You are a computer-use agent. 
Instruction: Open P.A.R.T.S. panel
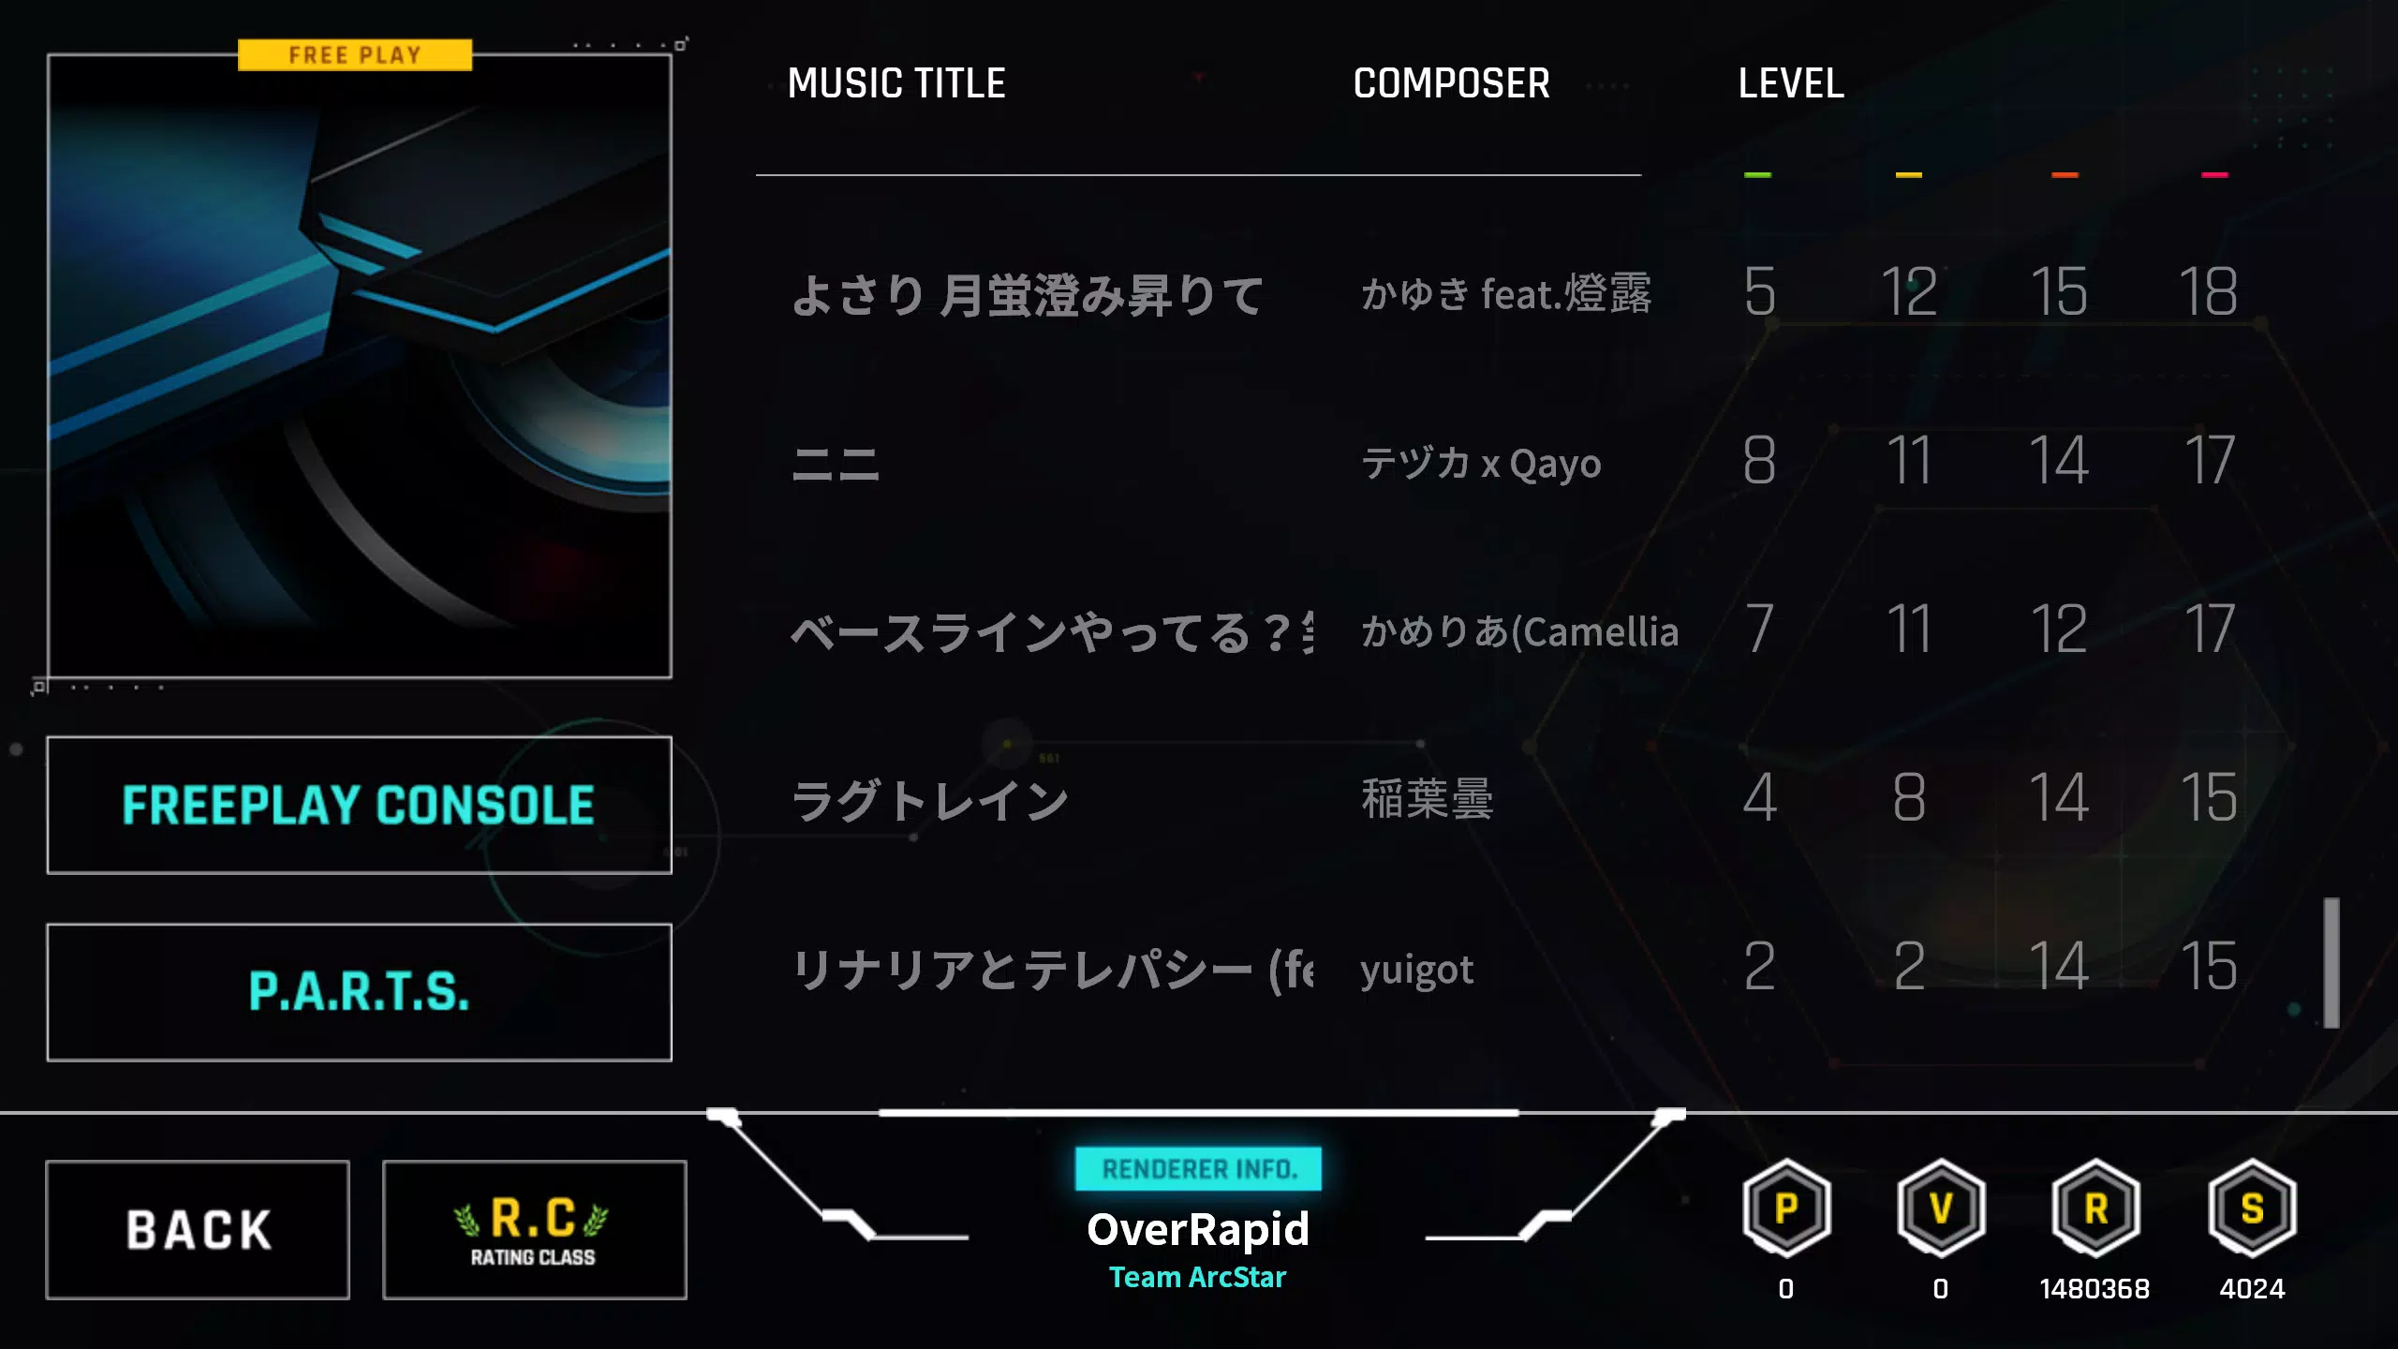click(x=359, y=990)
